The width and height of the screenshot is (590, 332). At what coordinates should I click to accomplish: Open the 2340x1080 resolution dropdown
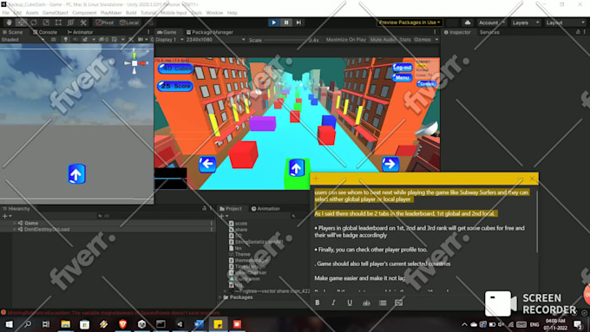[x=215, y=40]
